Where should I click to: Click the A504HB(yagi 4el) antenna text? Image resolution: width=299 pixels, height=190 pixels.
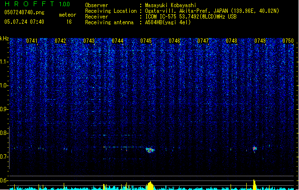[x=168, y=22]
